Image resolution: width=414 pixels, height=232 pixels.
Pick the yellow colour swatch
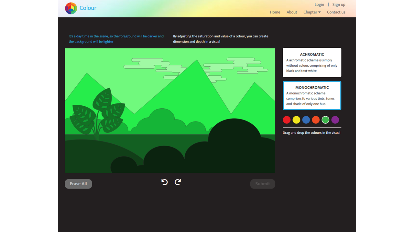click(296, 120)
